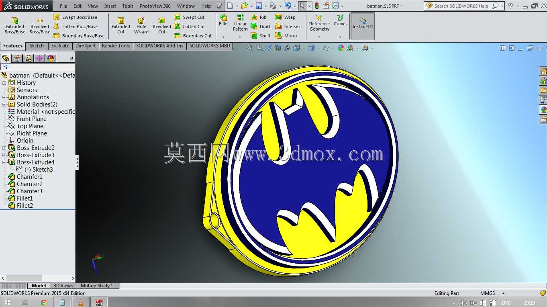
Task: Open the Fillet dropdown arrow
Action: pyautogui.click(x=224, y=37)
